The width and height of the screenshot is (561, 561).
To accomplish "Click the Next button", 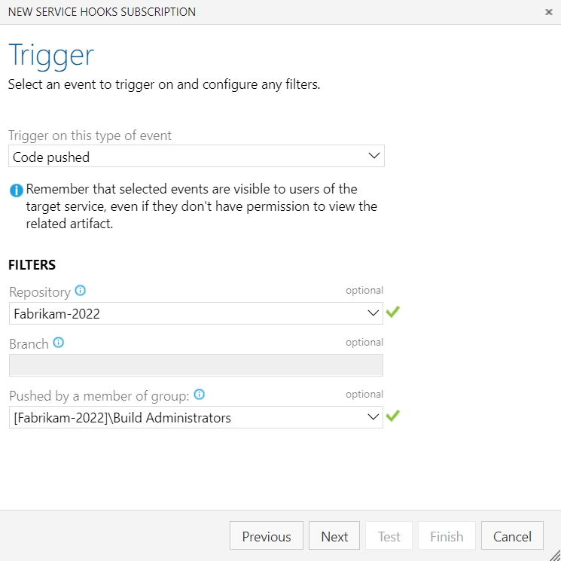I will [334, 536].
